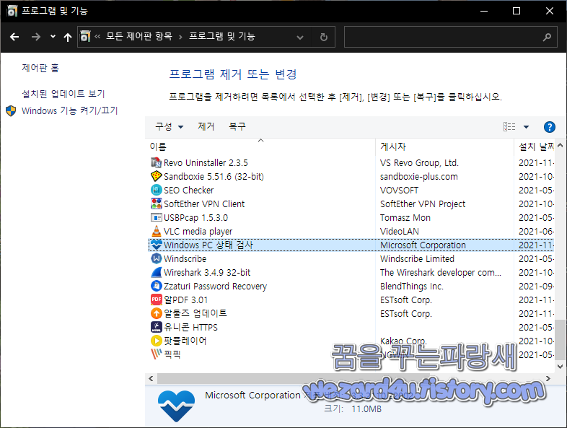Click the vertical scrollbar thumb

click(560, 339)
